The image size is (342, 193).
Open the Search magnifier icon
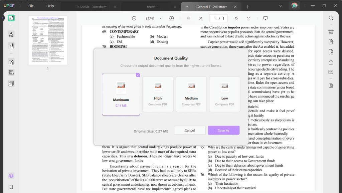[331, 18]
